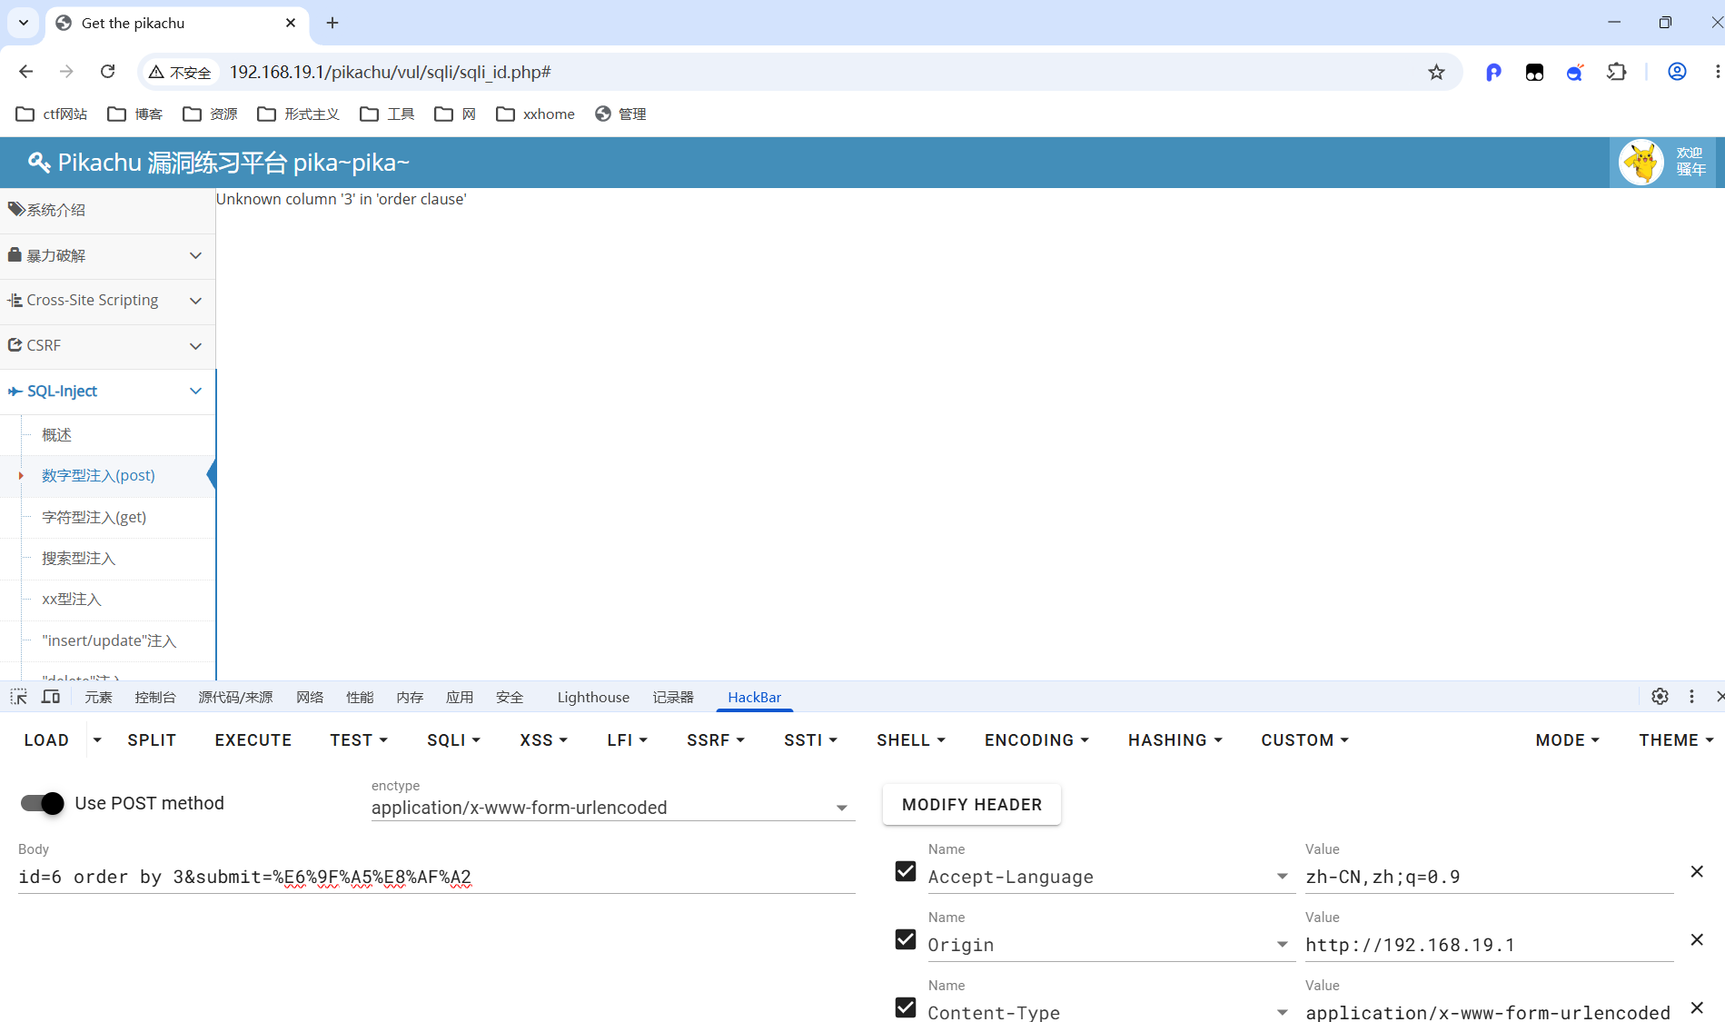
Task: Uncheck the Accept-Language header checkbox
Action: click(906, 871)
